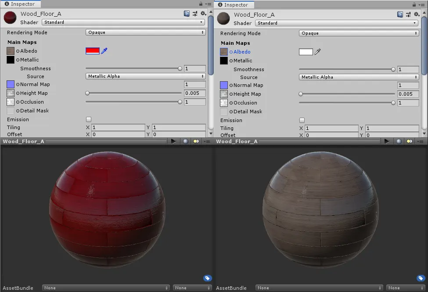Image resolution: width=428 pixels, height=292 pixels.
Task: Open the Rendering Mode dropdown in the right panel
Action: pyautogui.click(x=359, y=33)
